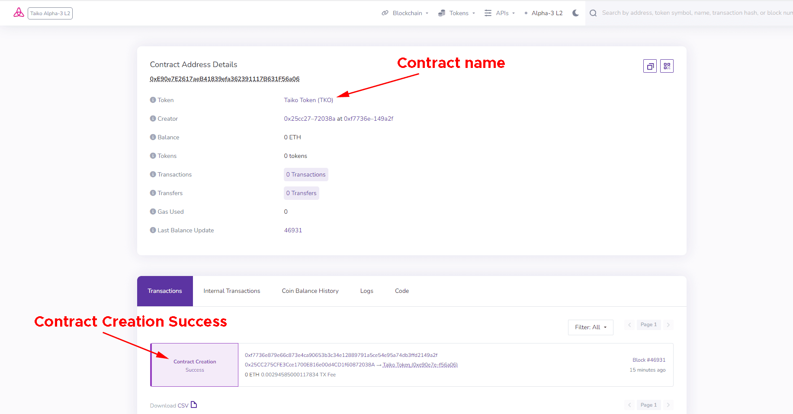Click info icon next to Transactions

click(x=153, y=174)
